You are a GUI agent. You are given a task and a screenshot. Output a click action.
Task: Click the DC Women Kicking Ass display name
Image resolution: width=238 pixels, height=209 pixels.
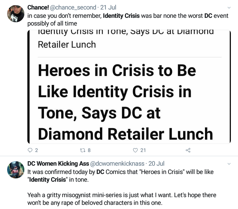coord(57,164)
